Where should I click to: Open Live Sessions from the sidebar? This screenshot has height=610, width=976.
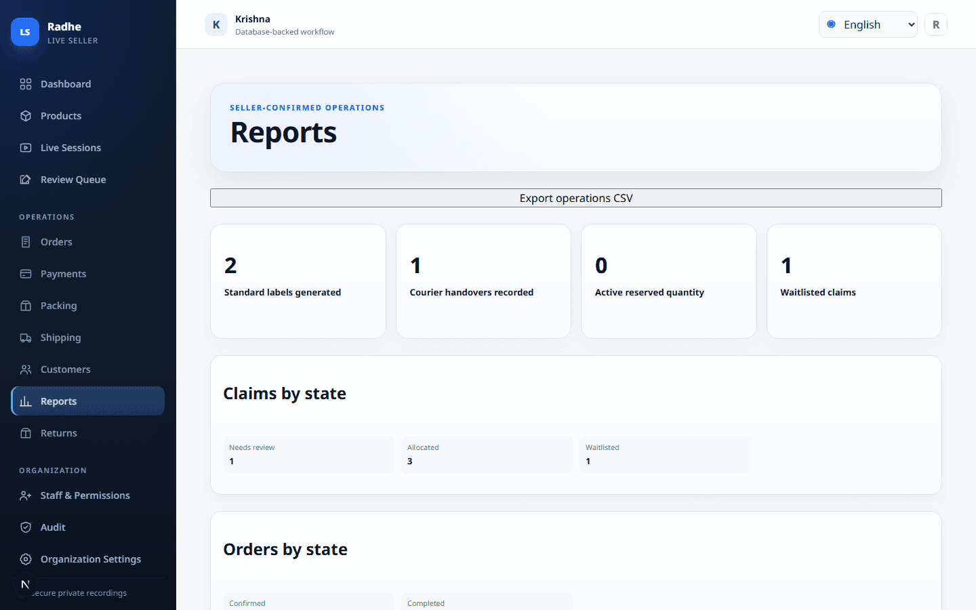point(88,148)
